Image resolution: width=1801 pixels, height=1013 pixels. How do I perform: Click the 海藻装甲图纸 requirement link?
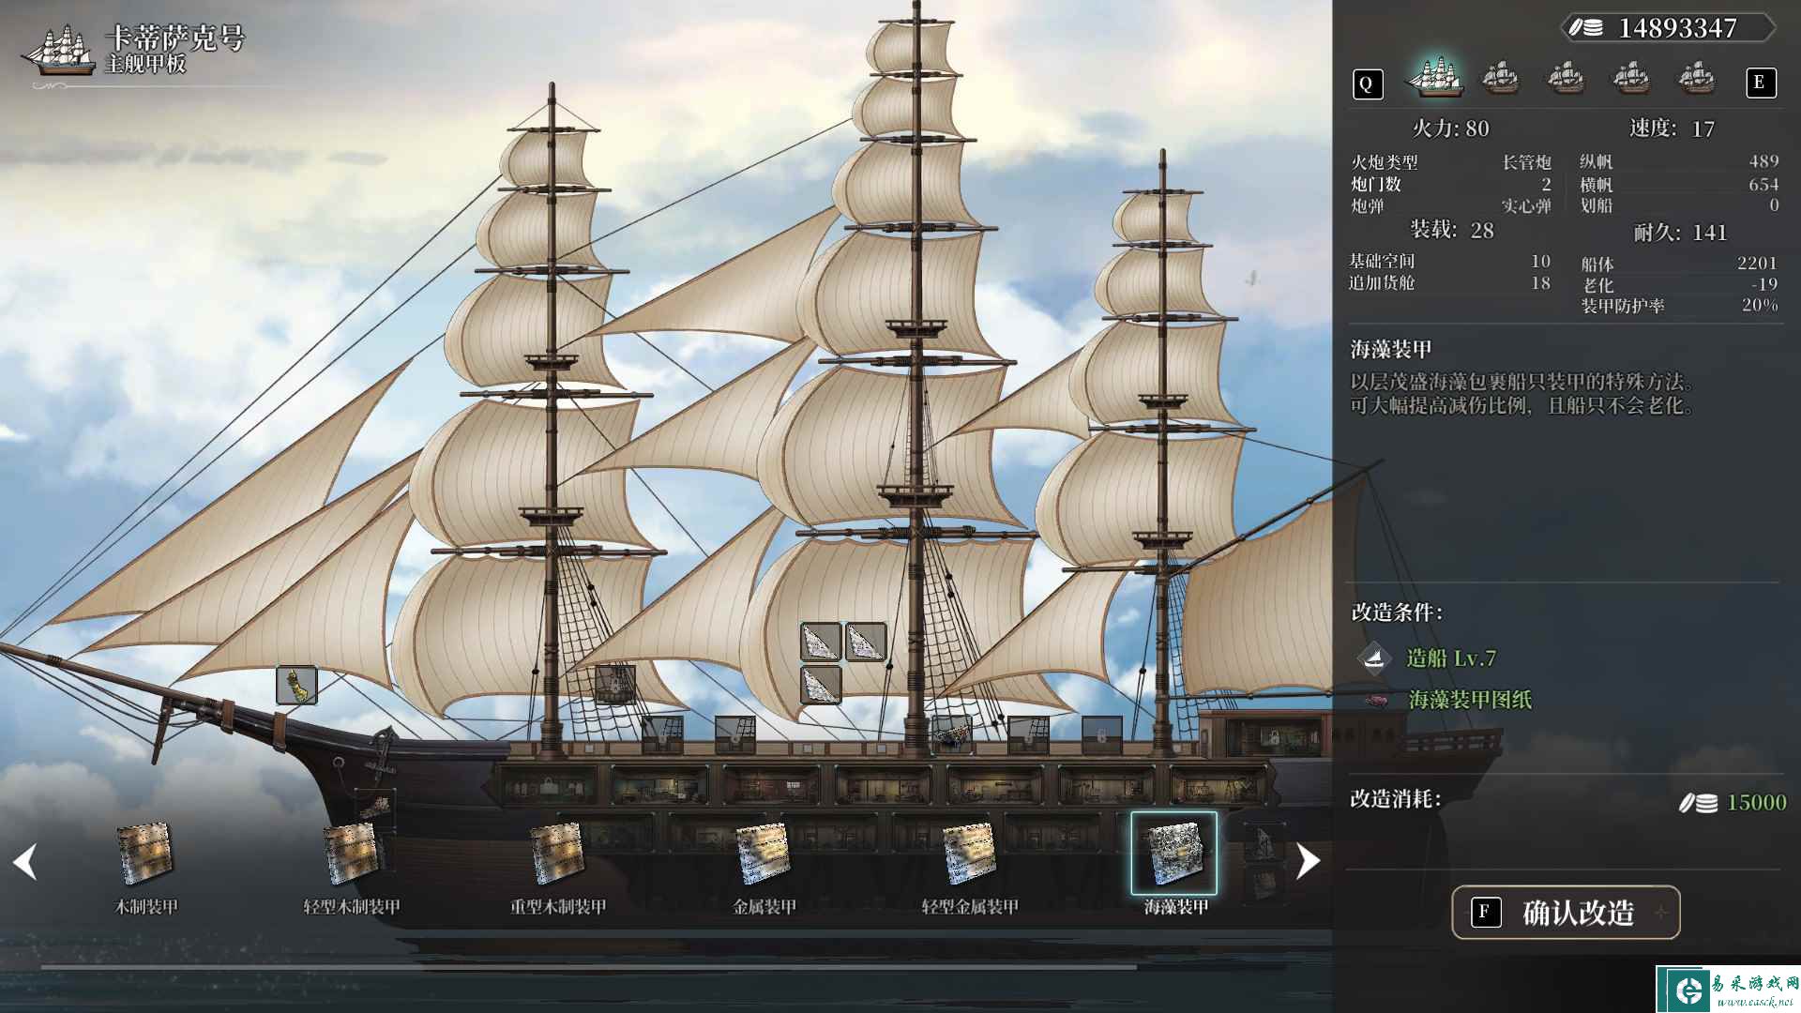1470,700
